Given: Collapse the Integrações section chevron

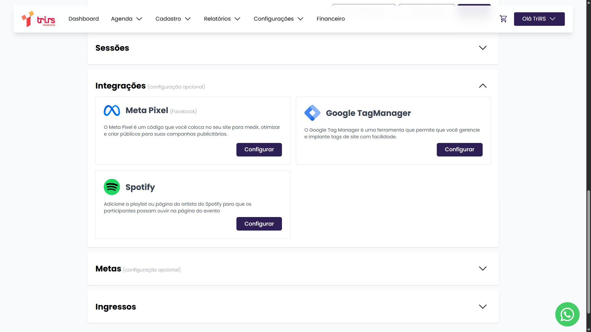Looking at the screenshot, I should 483,86.
